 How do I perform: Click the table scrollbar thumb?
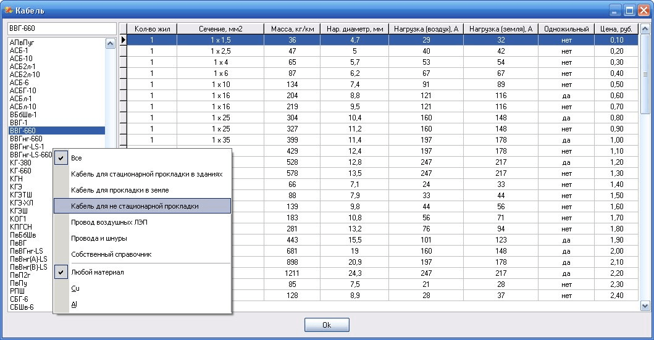pos(645,74)
